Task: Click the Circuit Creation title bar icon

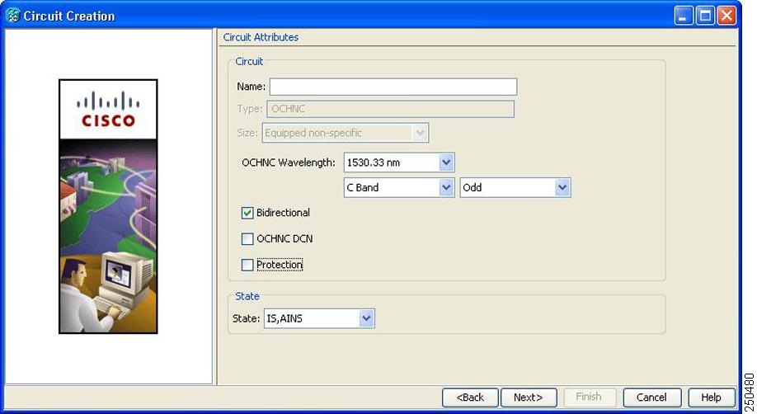Action: click(x=13, y=16)
